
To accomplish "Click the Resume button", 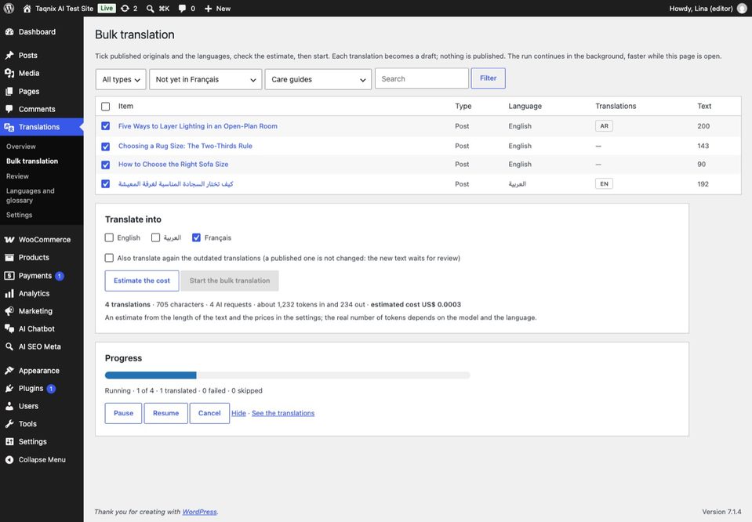I will [x=166, y=413].
